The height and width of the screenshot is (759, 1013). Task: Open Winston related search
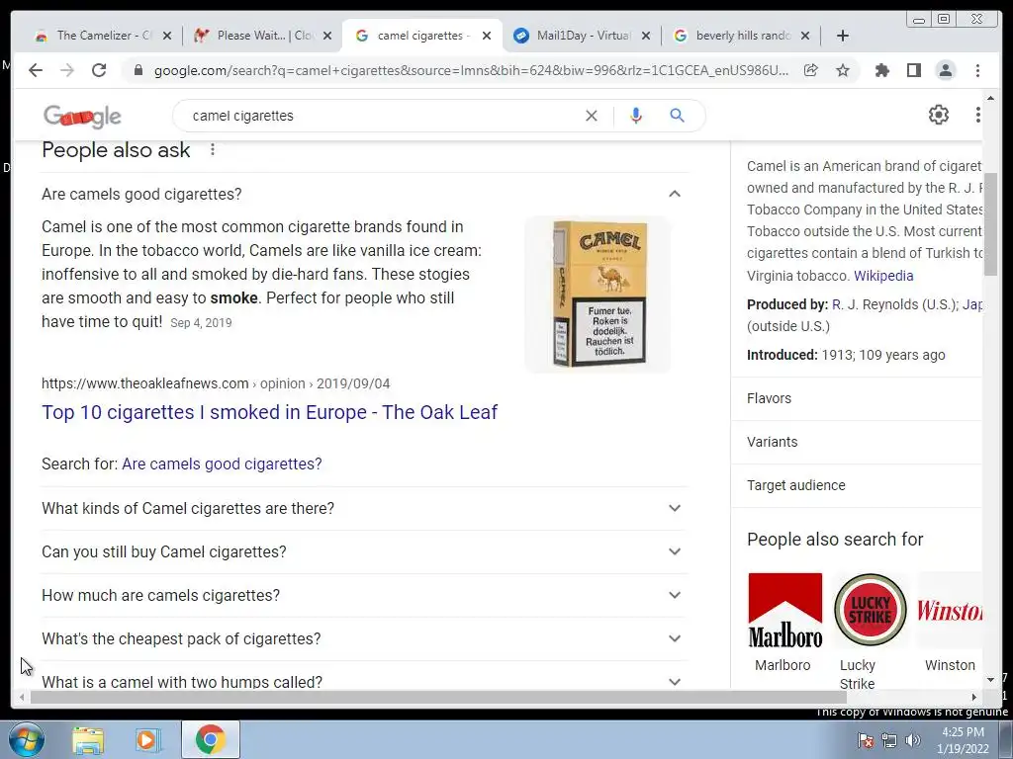tap(949, 623)
